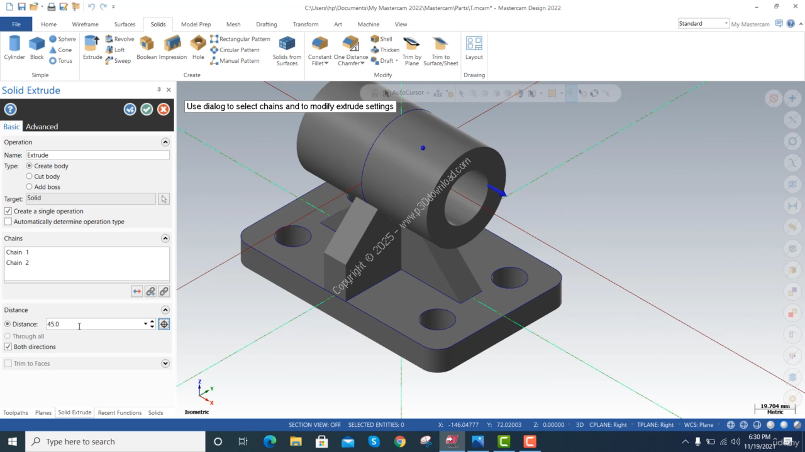Expand the Constant Fillet dropdown arrow
This screenshot has width=805, height=452.
tap(327, 63)
